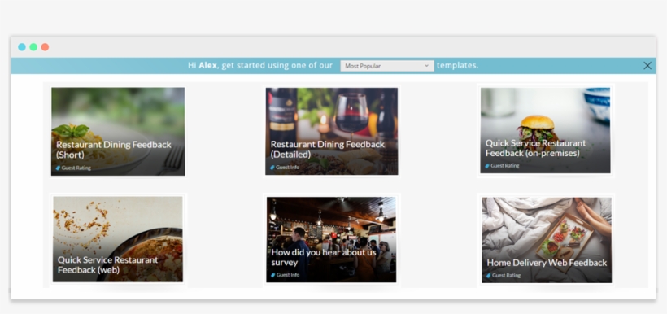
Task: Select Restaurant Dining Feedback (Detailed) template
Action: point(332,131)
